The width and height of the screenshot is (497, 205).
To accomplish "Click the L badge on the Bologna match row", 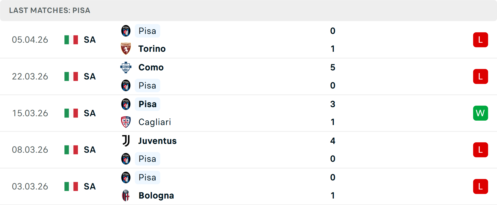I will pyautogui.click(x=480, y=186).
